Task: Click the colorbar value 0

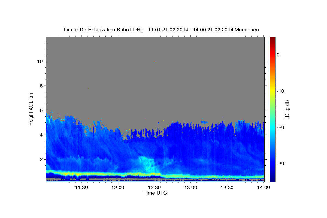Action: (278, 55)
